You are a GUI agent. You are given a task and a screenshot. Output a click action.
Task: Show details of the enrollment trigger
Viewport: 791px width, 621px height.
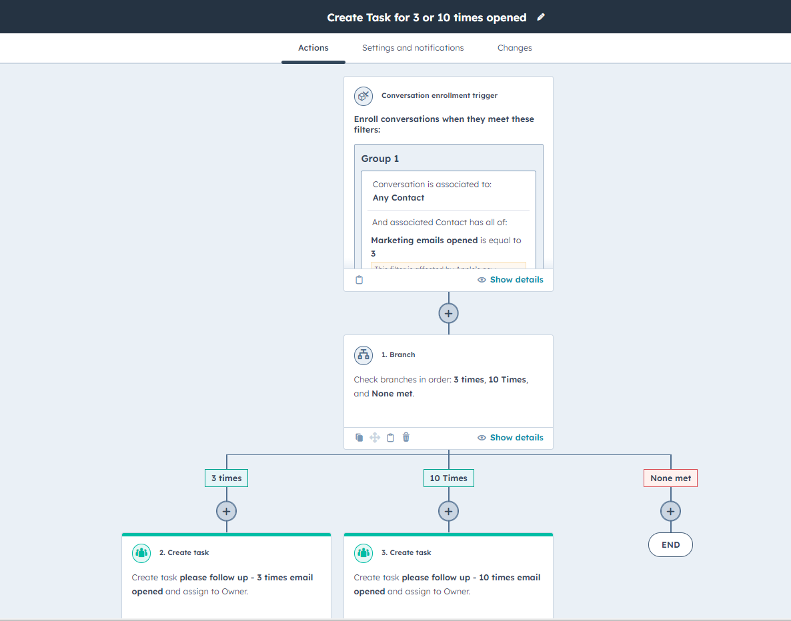pos(510,280)
